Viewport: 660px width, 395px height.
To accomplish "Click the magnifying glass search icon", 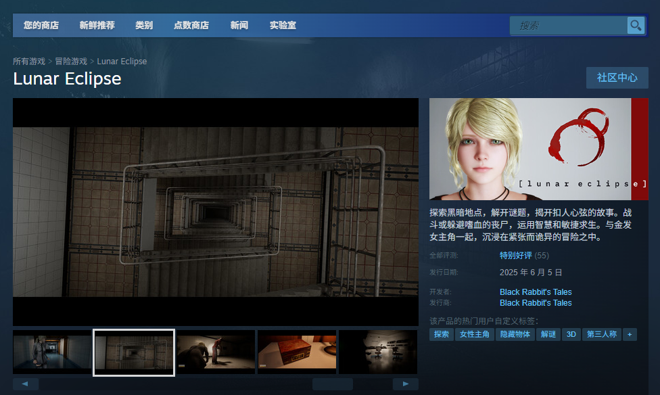I will [636, 26].
